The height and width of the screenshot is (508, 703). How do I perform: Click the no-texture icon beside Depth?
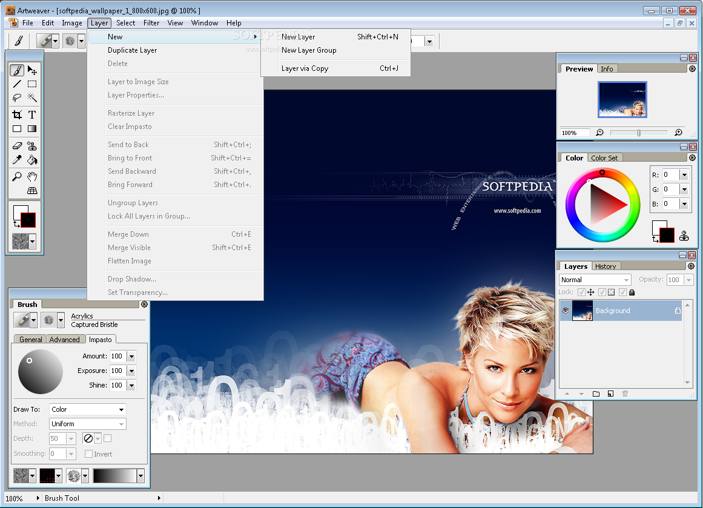coord(88,438)
